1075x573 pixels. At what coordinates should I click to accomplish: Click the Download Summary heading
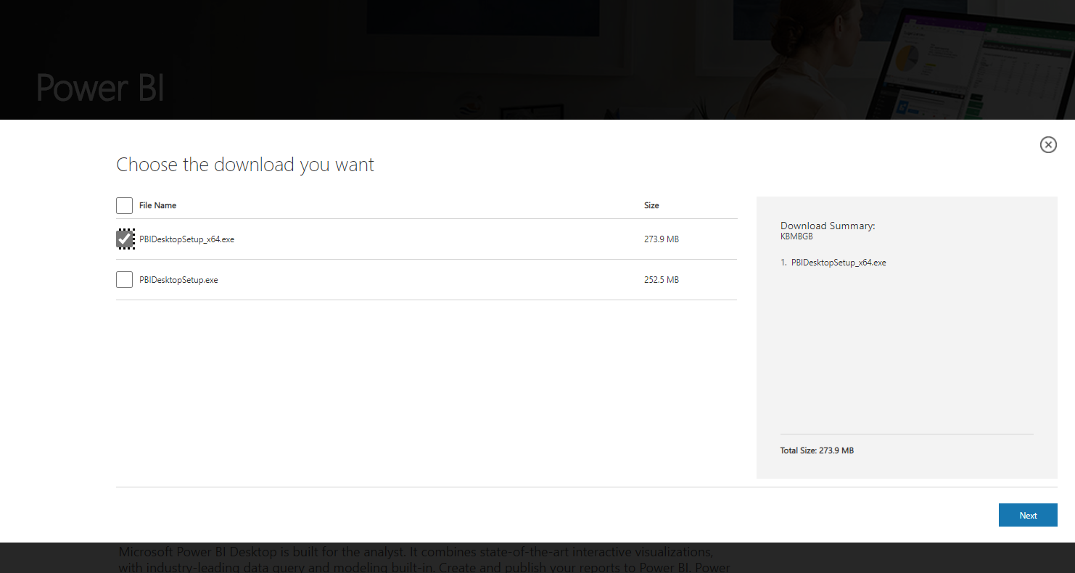click(x=828, y=226)
